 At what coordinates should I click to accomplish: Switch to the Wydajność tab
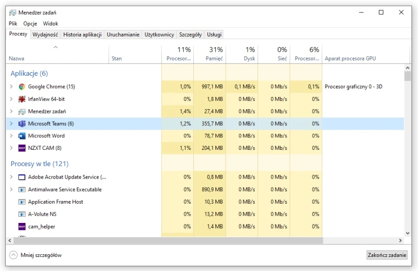[x=45, y=34]
